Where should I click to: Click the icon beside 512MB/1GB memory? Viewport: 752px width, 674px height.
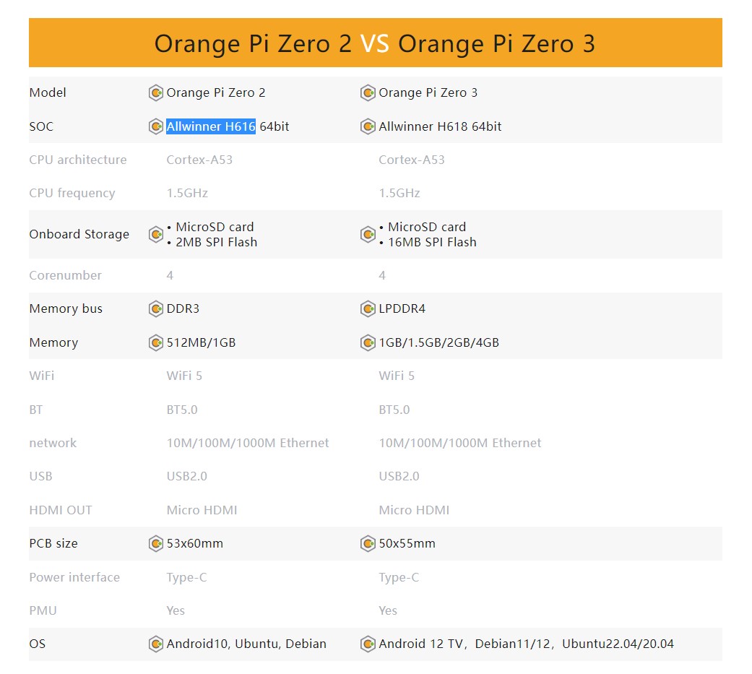(156, 343)
